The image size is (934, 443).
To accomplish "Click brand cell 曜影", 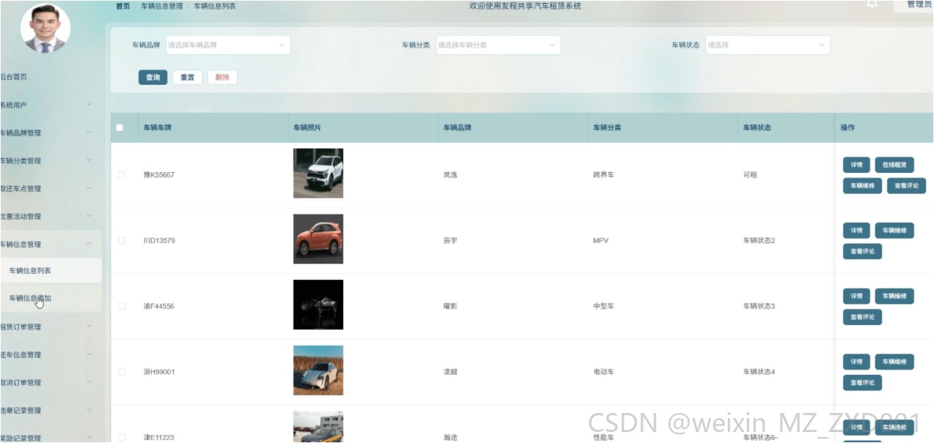I will pos(450,306).
